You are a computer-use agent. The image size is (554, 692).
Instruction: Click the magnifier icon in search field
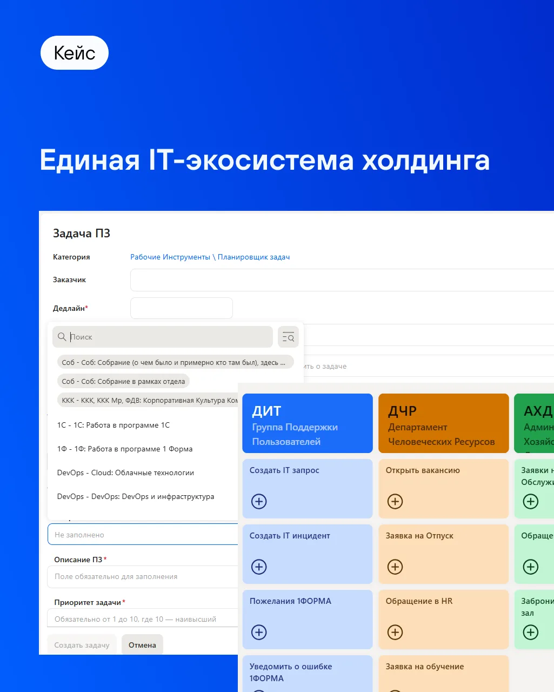[62, 337]
